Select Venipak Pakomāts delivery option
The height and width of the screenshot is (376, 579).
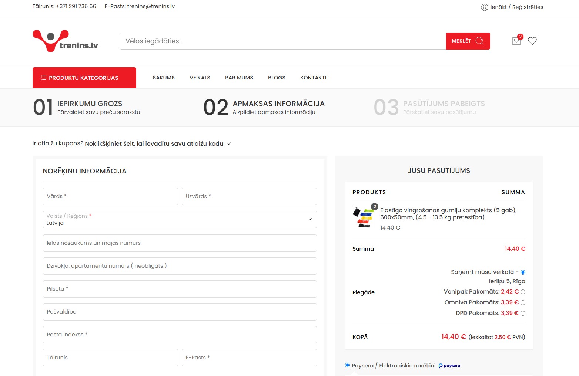point(523,292)
